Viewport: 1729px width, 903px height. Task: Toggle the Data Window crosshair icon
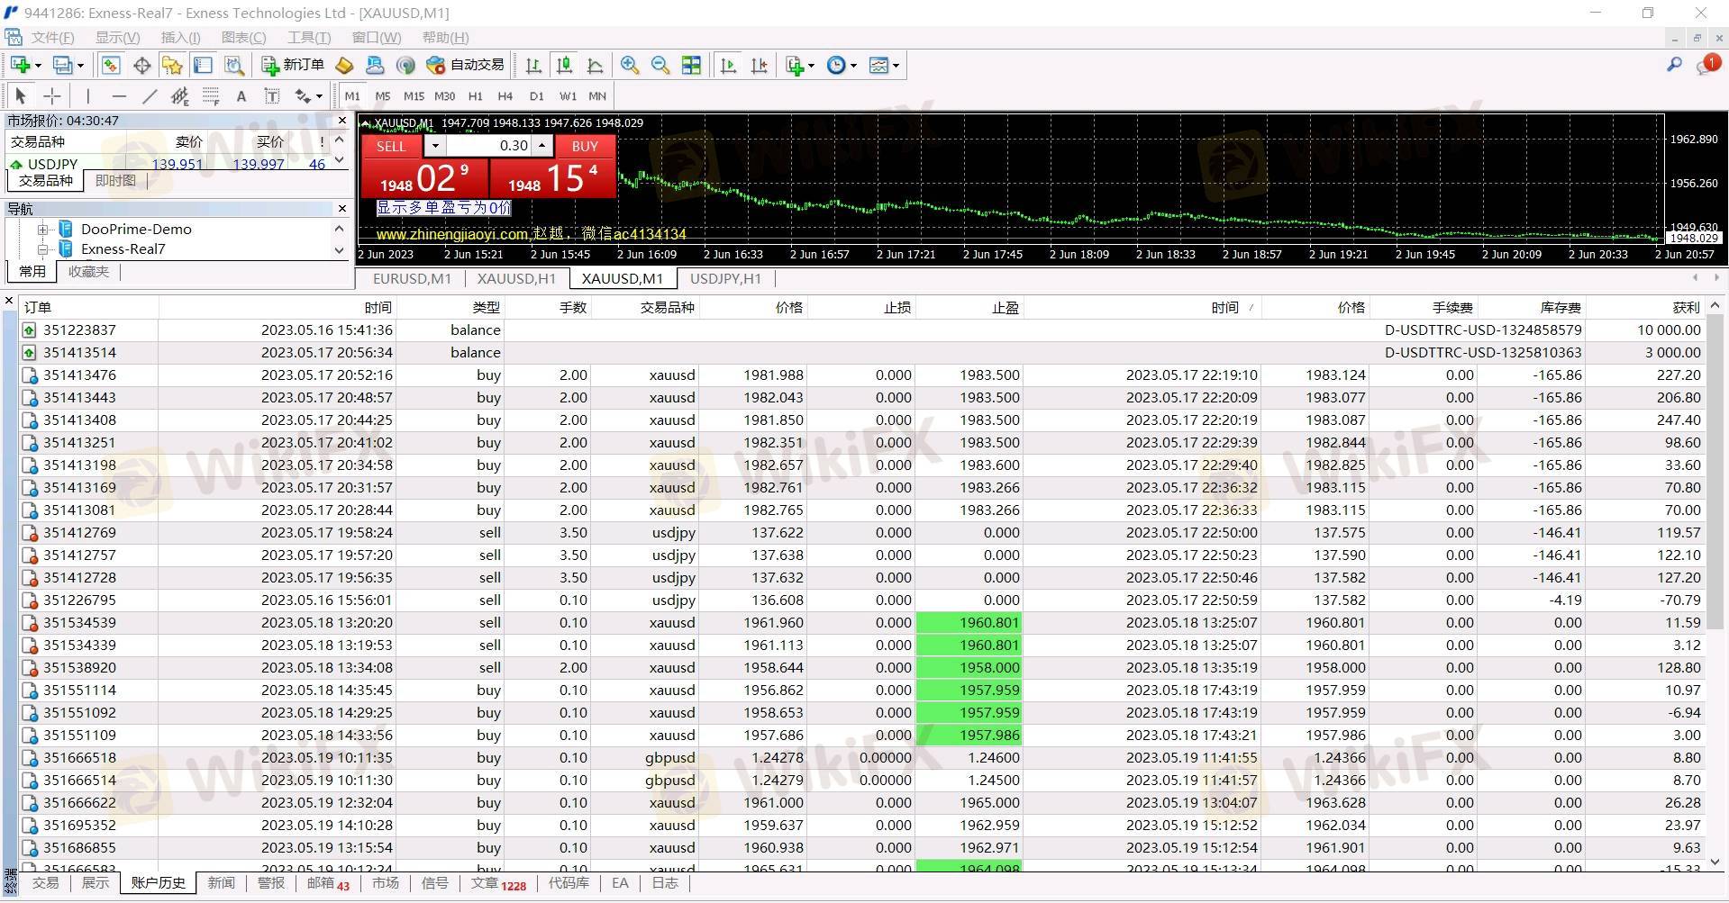pyautogui.click(x=141, y=65)
